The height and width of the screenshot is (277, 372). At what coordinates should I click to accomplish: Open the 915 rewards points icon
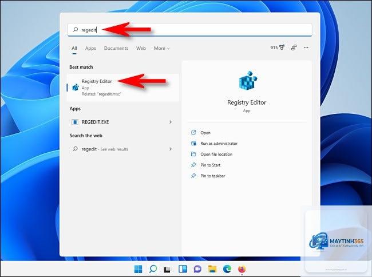pos(277,48)
